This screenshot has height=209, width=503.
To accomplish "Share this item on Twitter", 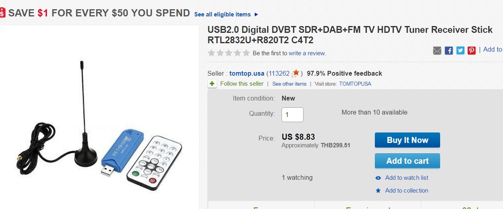I will click(x=461, y=50).
